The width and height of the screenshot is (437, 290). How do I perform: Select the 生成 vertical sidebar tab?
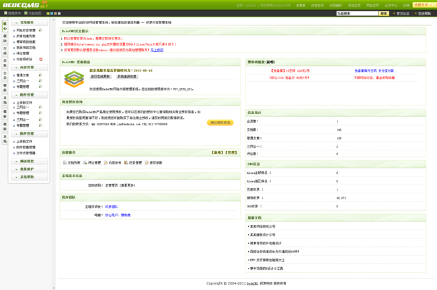(5, 50)
